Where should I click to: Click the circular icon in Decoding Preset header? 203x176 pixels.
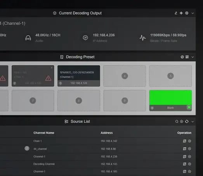tap(182, 57)
